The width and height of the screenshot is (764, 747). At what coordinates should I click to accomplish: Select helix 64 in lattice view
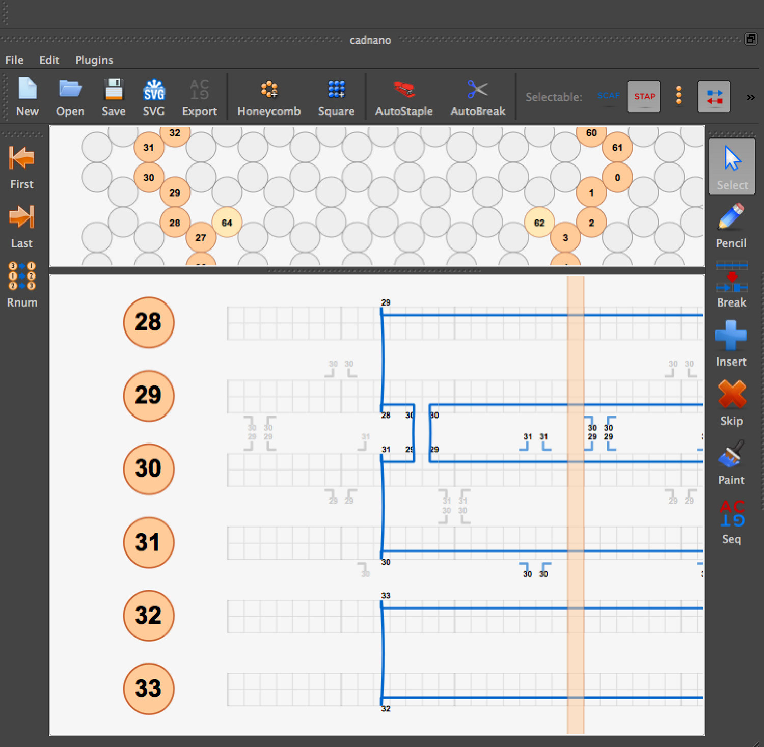[x=227, y=223]
